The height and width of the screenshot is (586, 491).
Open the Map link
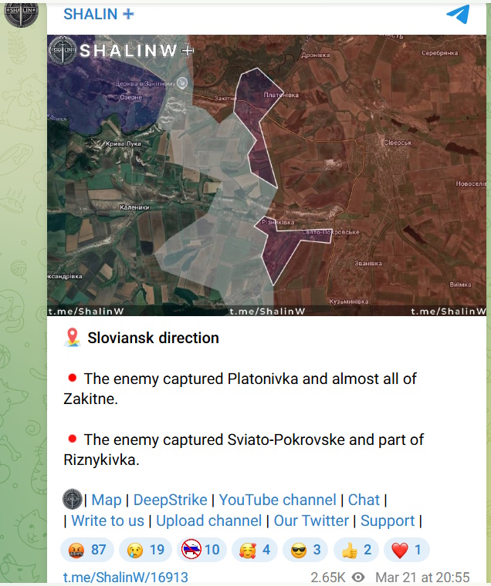click(x=107, y=500)
